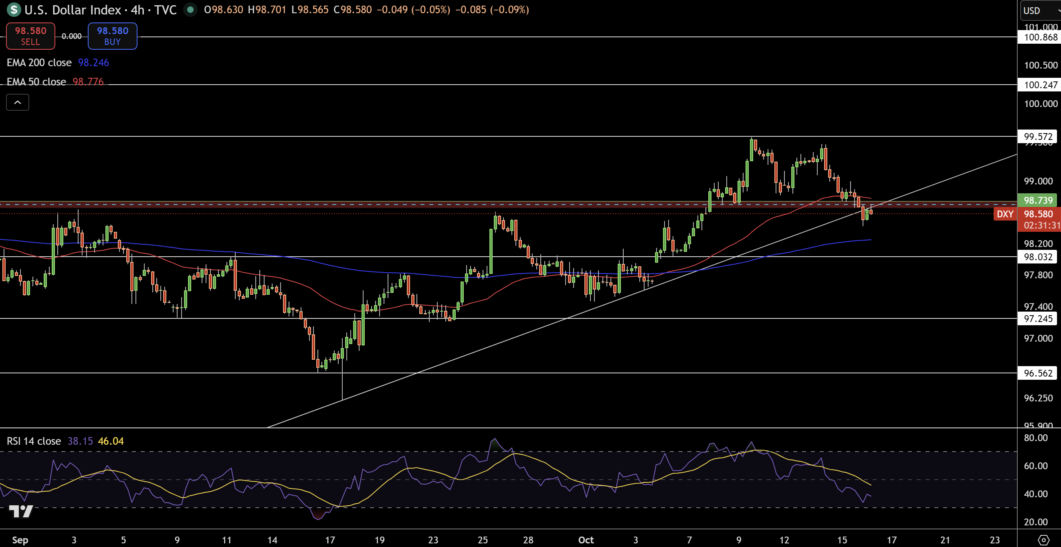The image size is (1061, 547).
Task: Click the 99.572 horizontal line price label
Action: 1038,136
